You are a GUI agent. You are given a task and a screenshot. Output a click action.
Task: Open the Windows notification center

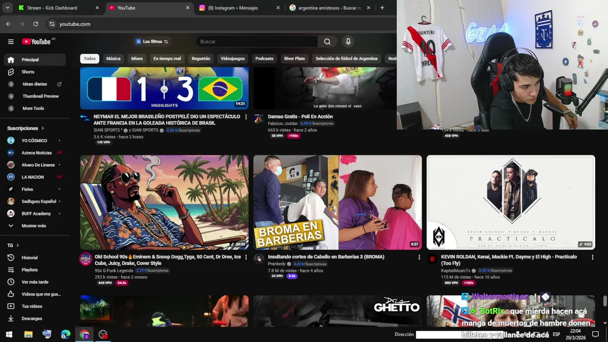[595, 334]
